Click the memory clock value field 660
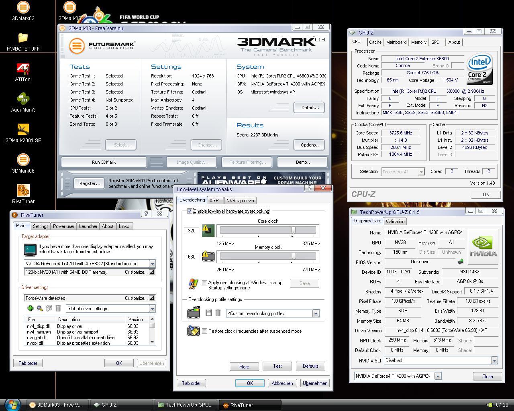Screen dimensions: 514x411 click(192, 257)
